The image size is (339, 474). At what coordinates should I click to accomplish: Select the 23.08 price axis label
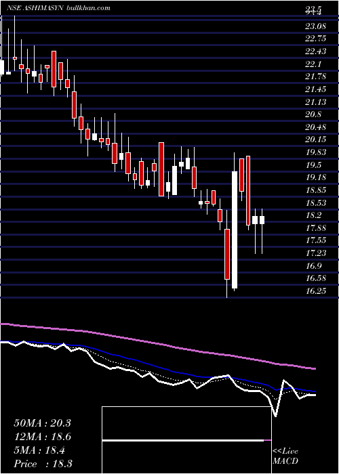(316, 26)
